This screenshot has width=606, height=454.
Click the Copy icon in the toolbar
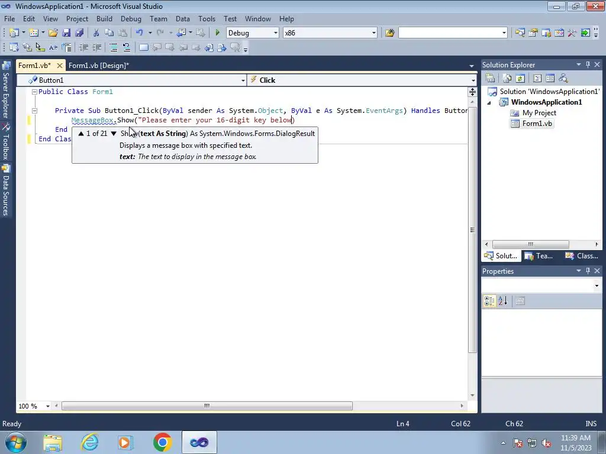109,33
